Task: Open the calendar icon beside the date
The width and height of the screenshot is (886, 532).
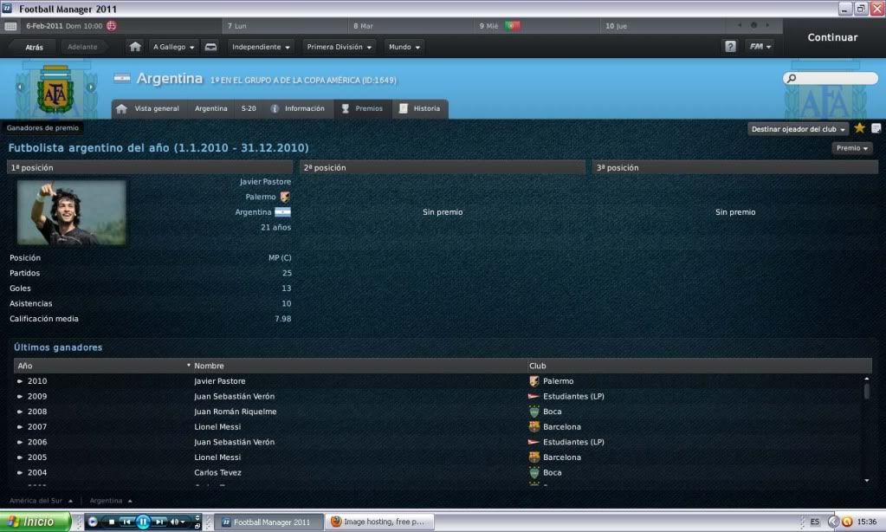Action: [x=10, y=26]
